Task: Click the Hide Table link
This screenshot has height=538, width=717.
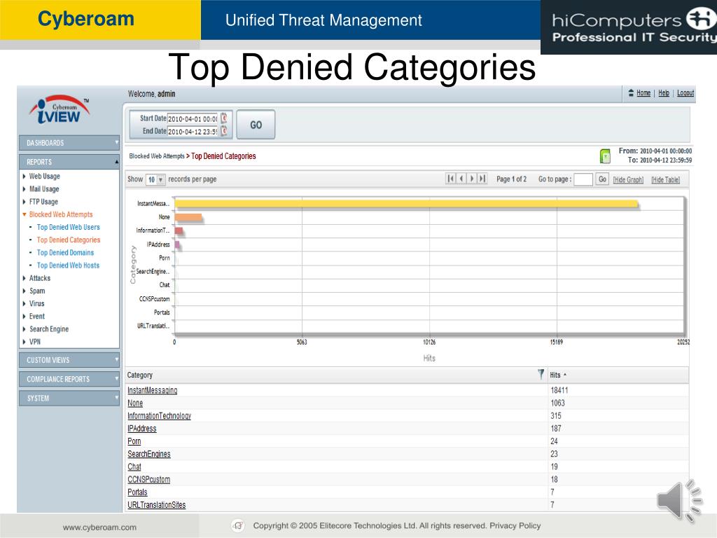Action: point(665,180)
